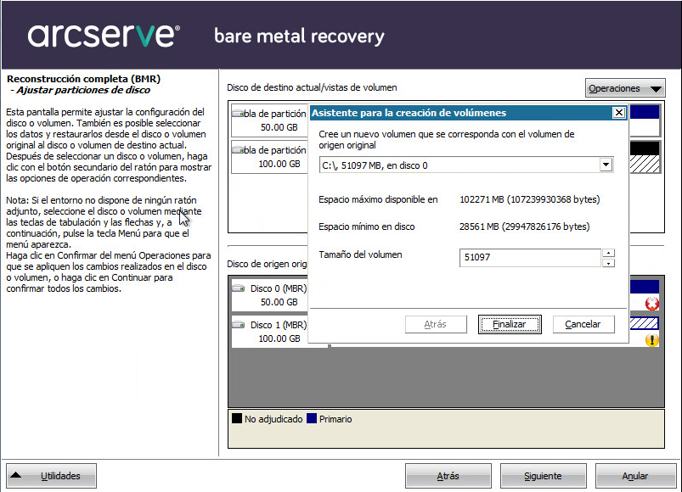Image resolution: width=682 pixels, height=492 pixels.
Task: Click the Anular button
Action: pos(634,477)
